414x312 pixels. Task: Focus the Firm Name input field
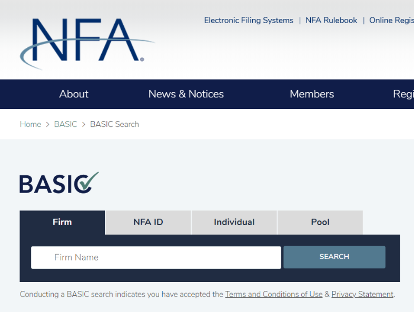[156, 257]
